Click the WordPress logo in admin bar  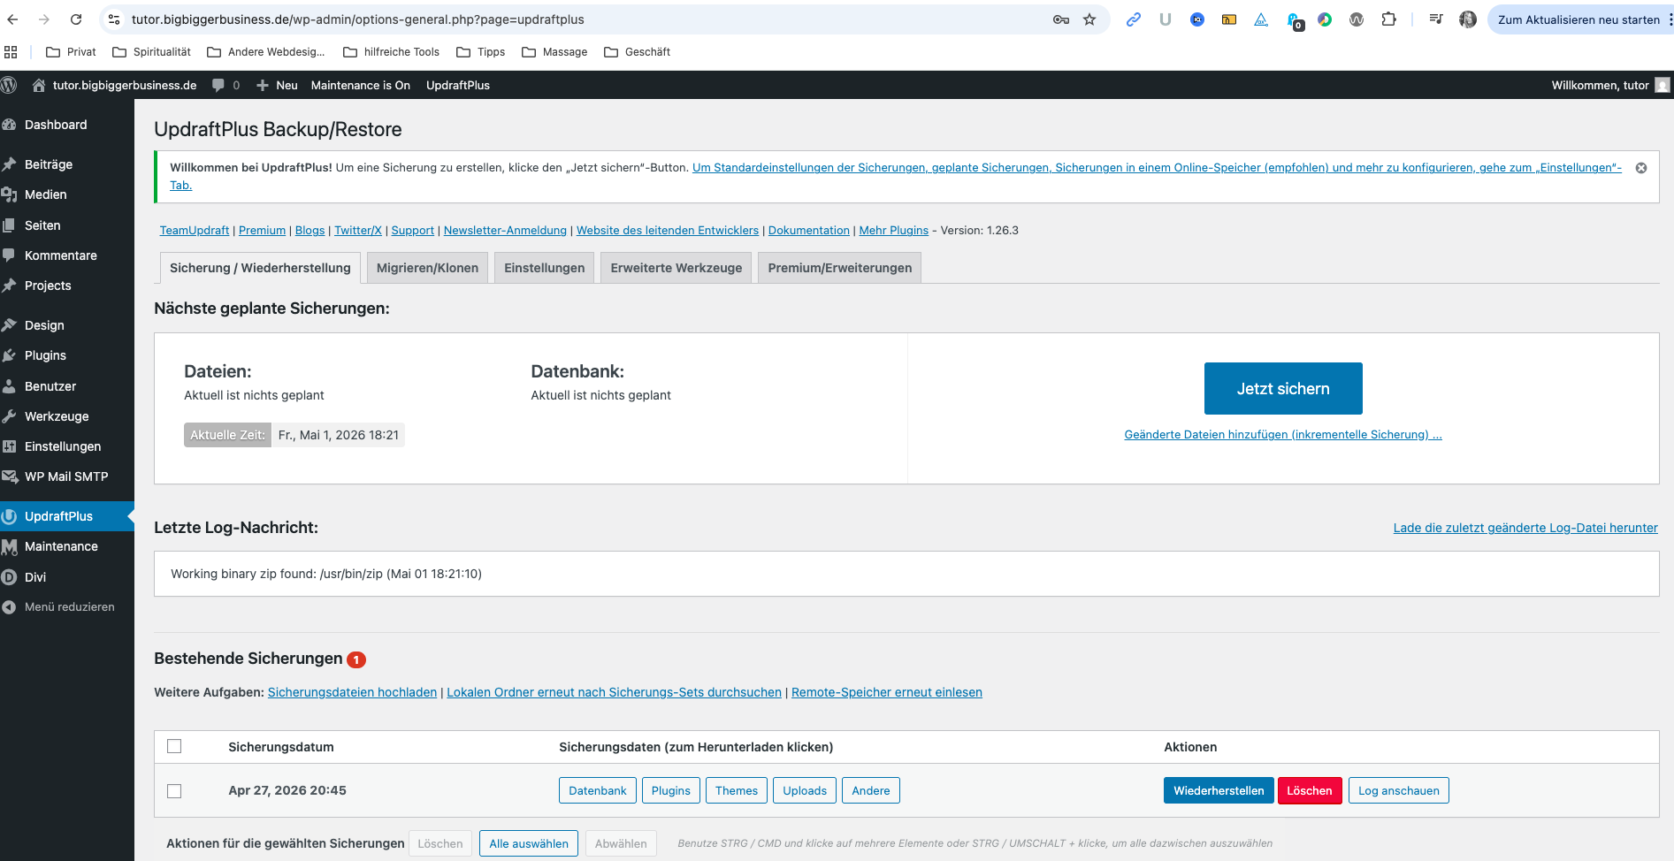click(x=10, y=85)
